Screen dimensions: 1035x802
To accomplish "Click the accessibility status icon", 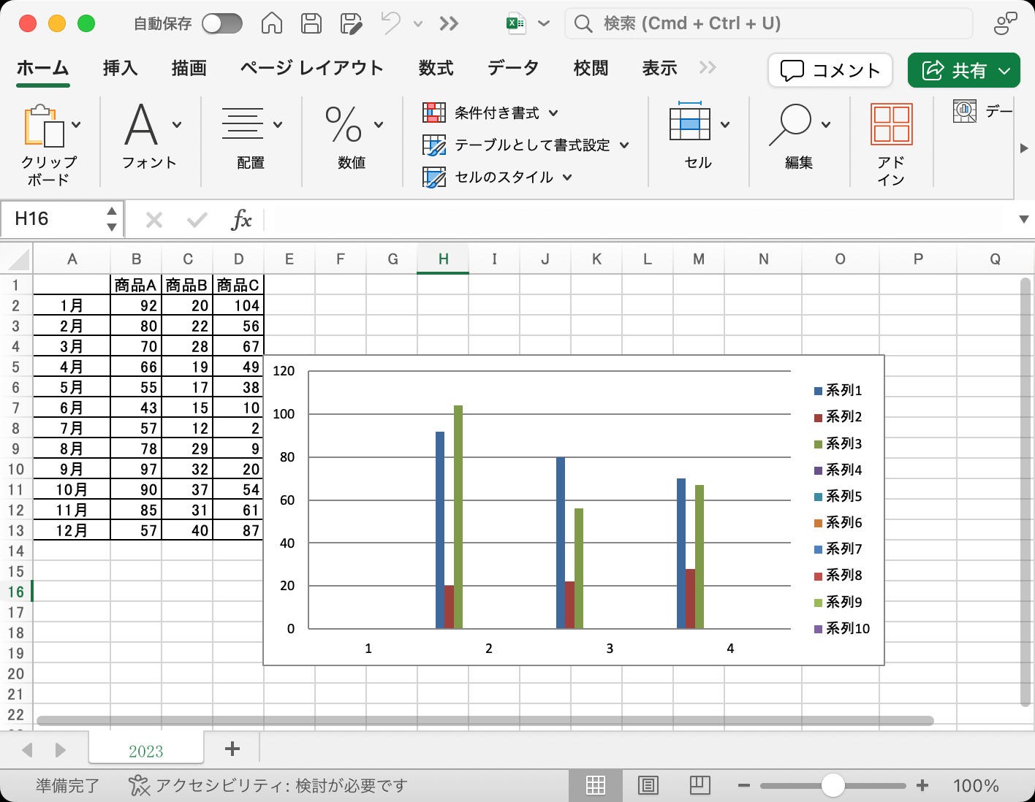I will tap(138, 785).
